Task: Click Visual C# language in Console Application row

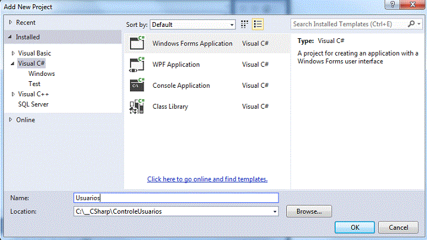Action: pos(255,85)
